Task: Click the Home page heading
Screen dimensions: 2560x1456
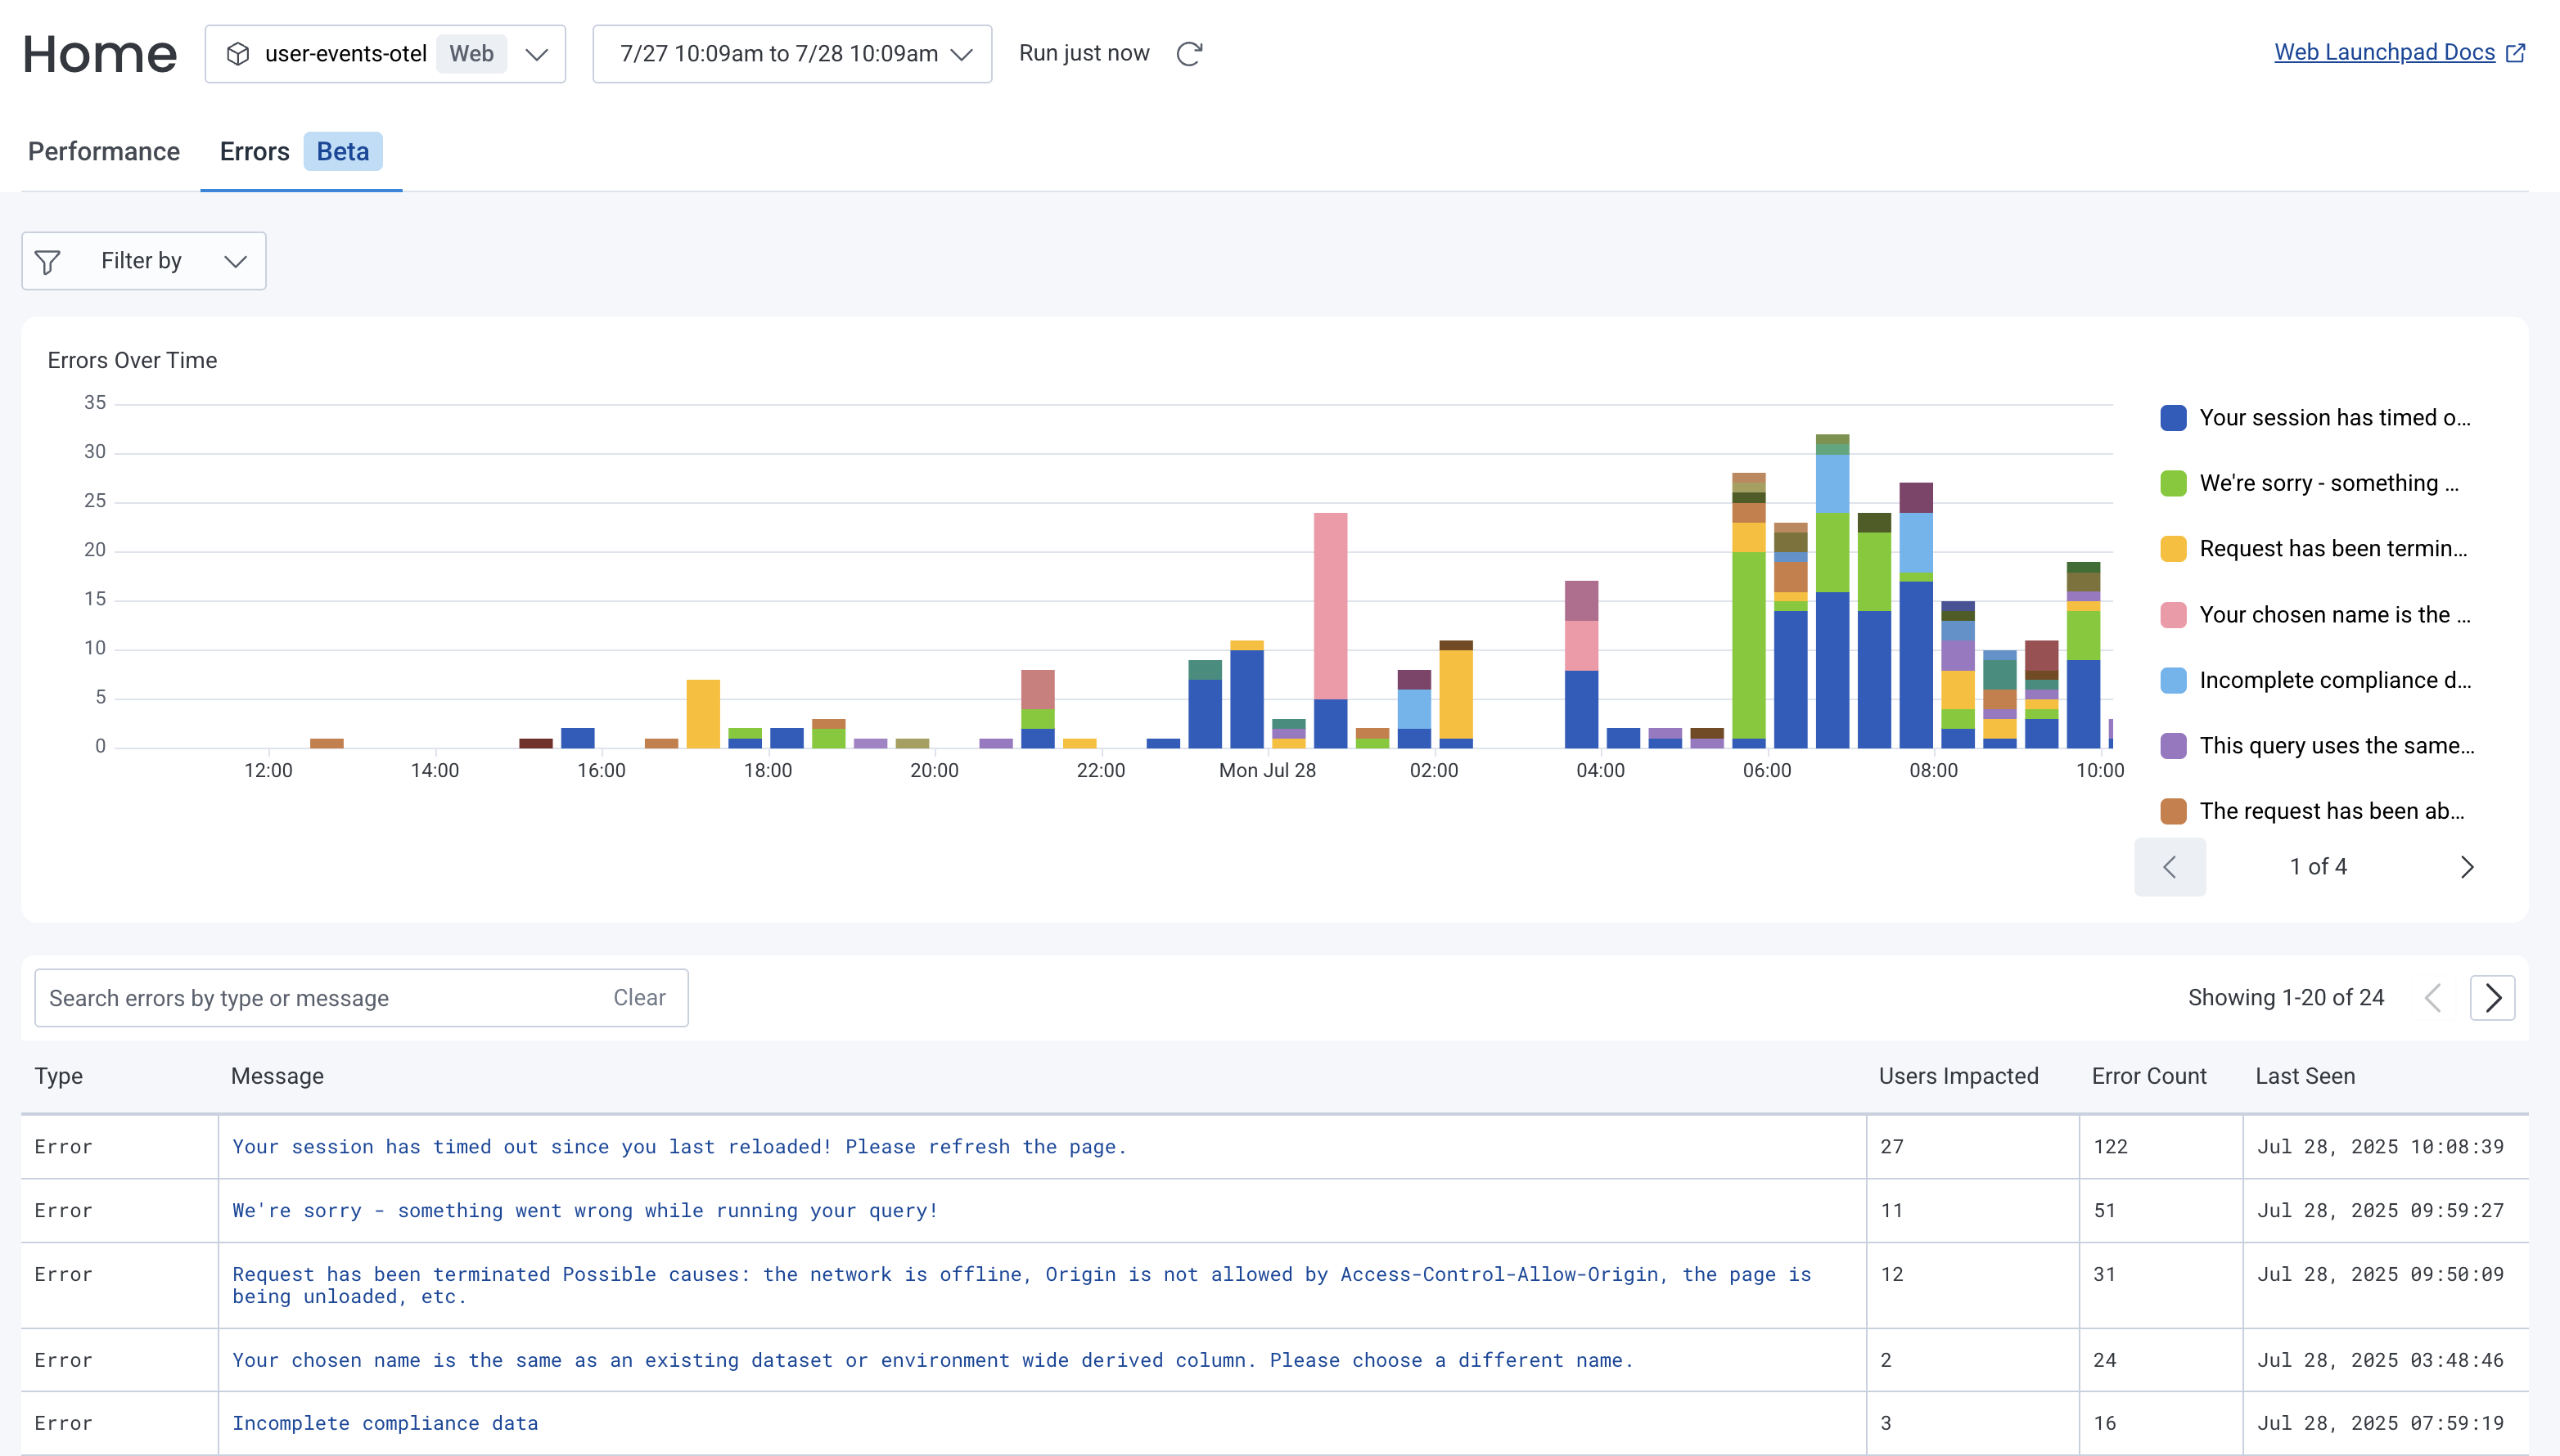Action: click(100, 54)
